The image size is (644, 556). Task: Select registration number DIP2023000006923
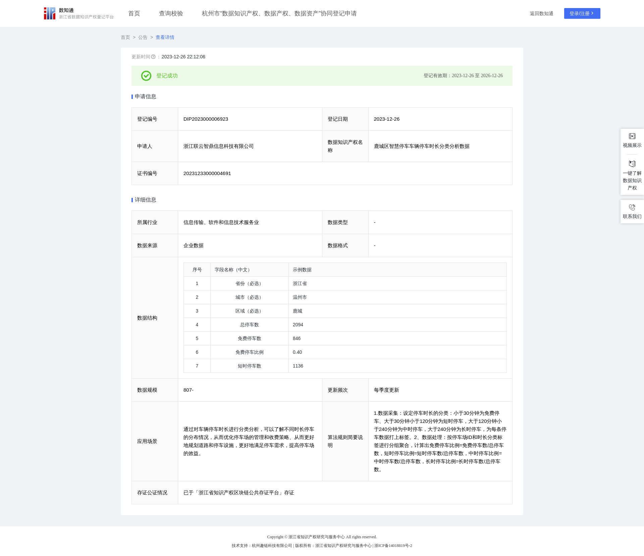coord(206,119)
